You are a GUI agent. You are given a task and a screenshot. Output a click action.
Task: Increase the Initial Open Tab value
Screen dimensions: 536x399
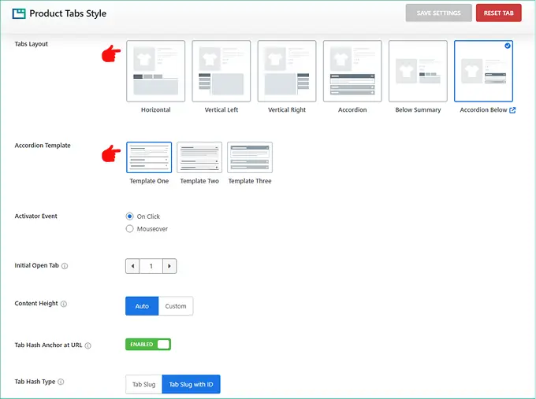[169, 266]
